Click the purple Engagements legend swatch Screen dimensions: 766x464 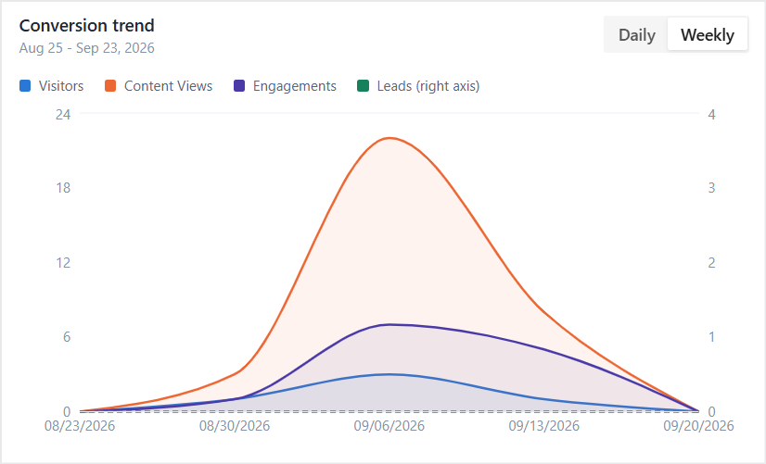pyautogui.click(x=239, y=86)
